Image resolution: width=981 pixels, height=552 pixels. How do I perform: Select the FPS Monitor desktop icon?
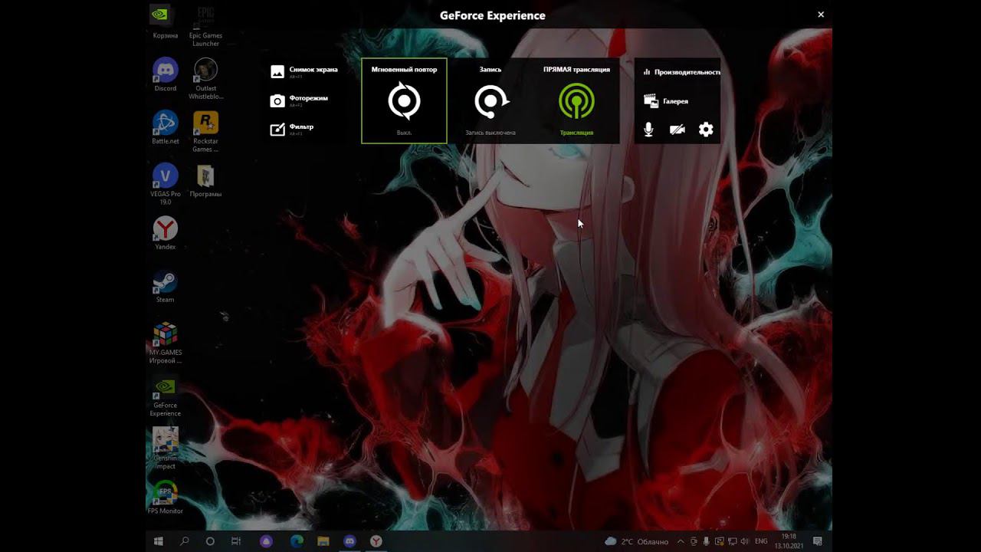(166, 498)
